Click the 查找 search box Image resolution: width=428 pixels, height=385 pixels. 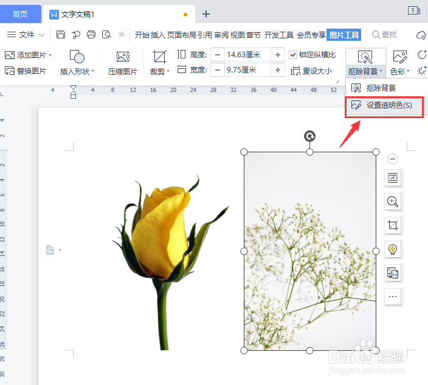(x=384, y=35)
